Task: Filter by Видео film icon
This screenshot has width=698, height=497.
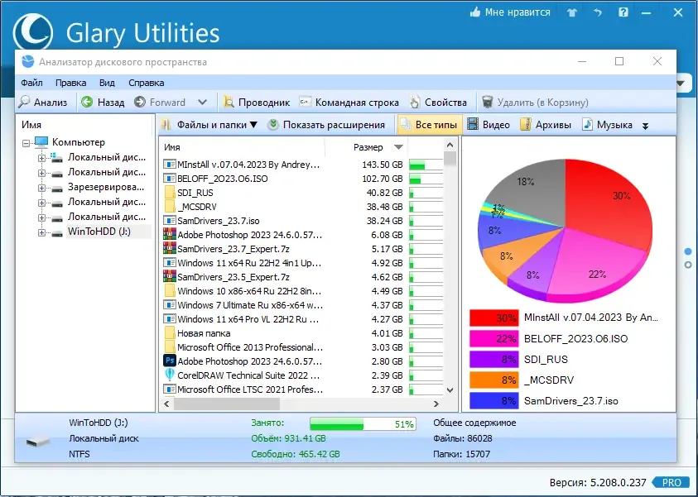Action: point(473,125)
